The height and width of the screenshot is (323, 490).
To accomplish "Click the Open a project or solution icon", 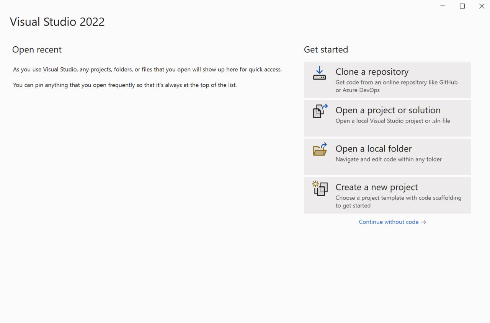I will click(x=320, y=111).
